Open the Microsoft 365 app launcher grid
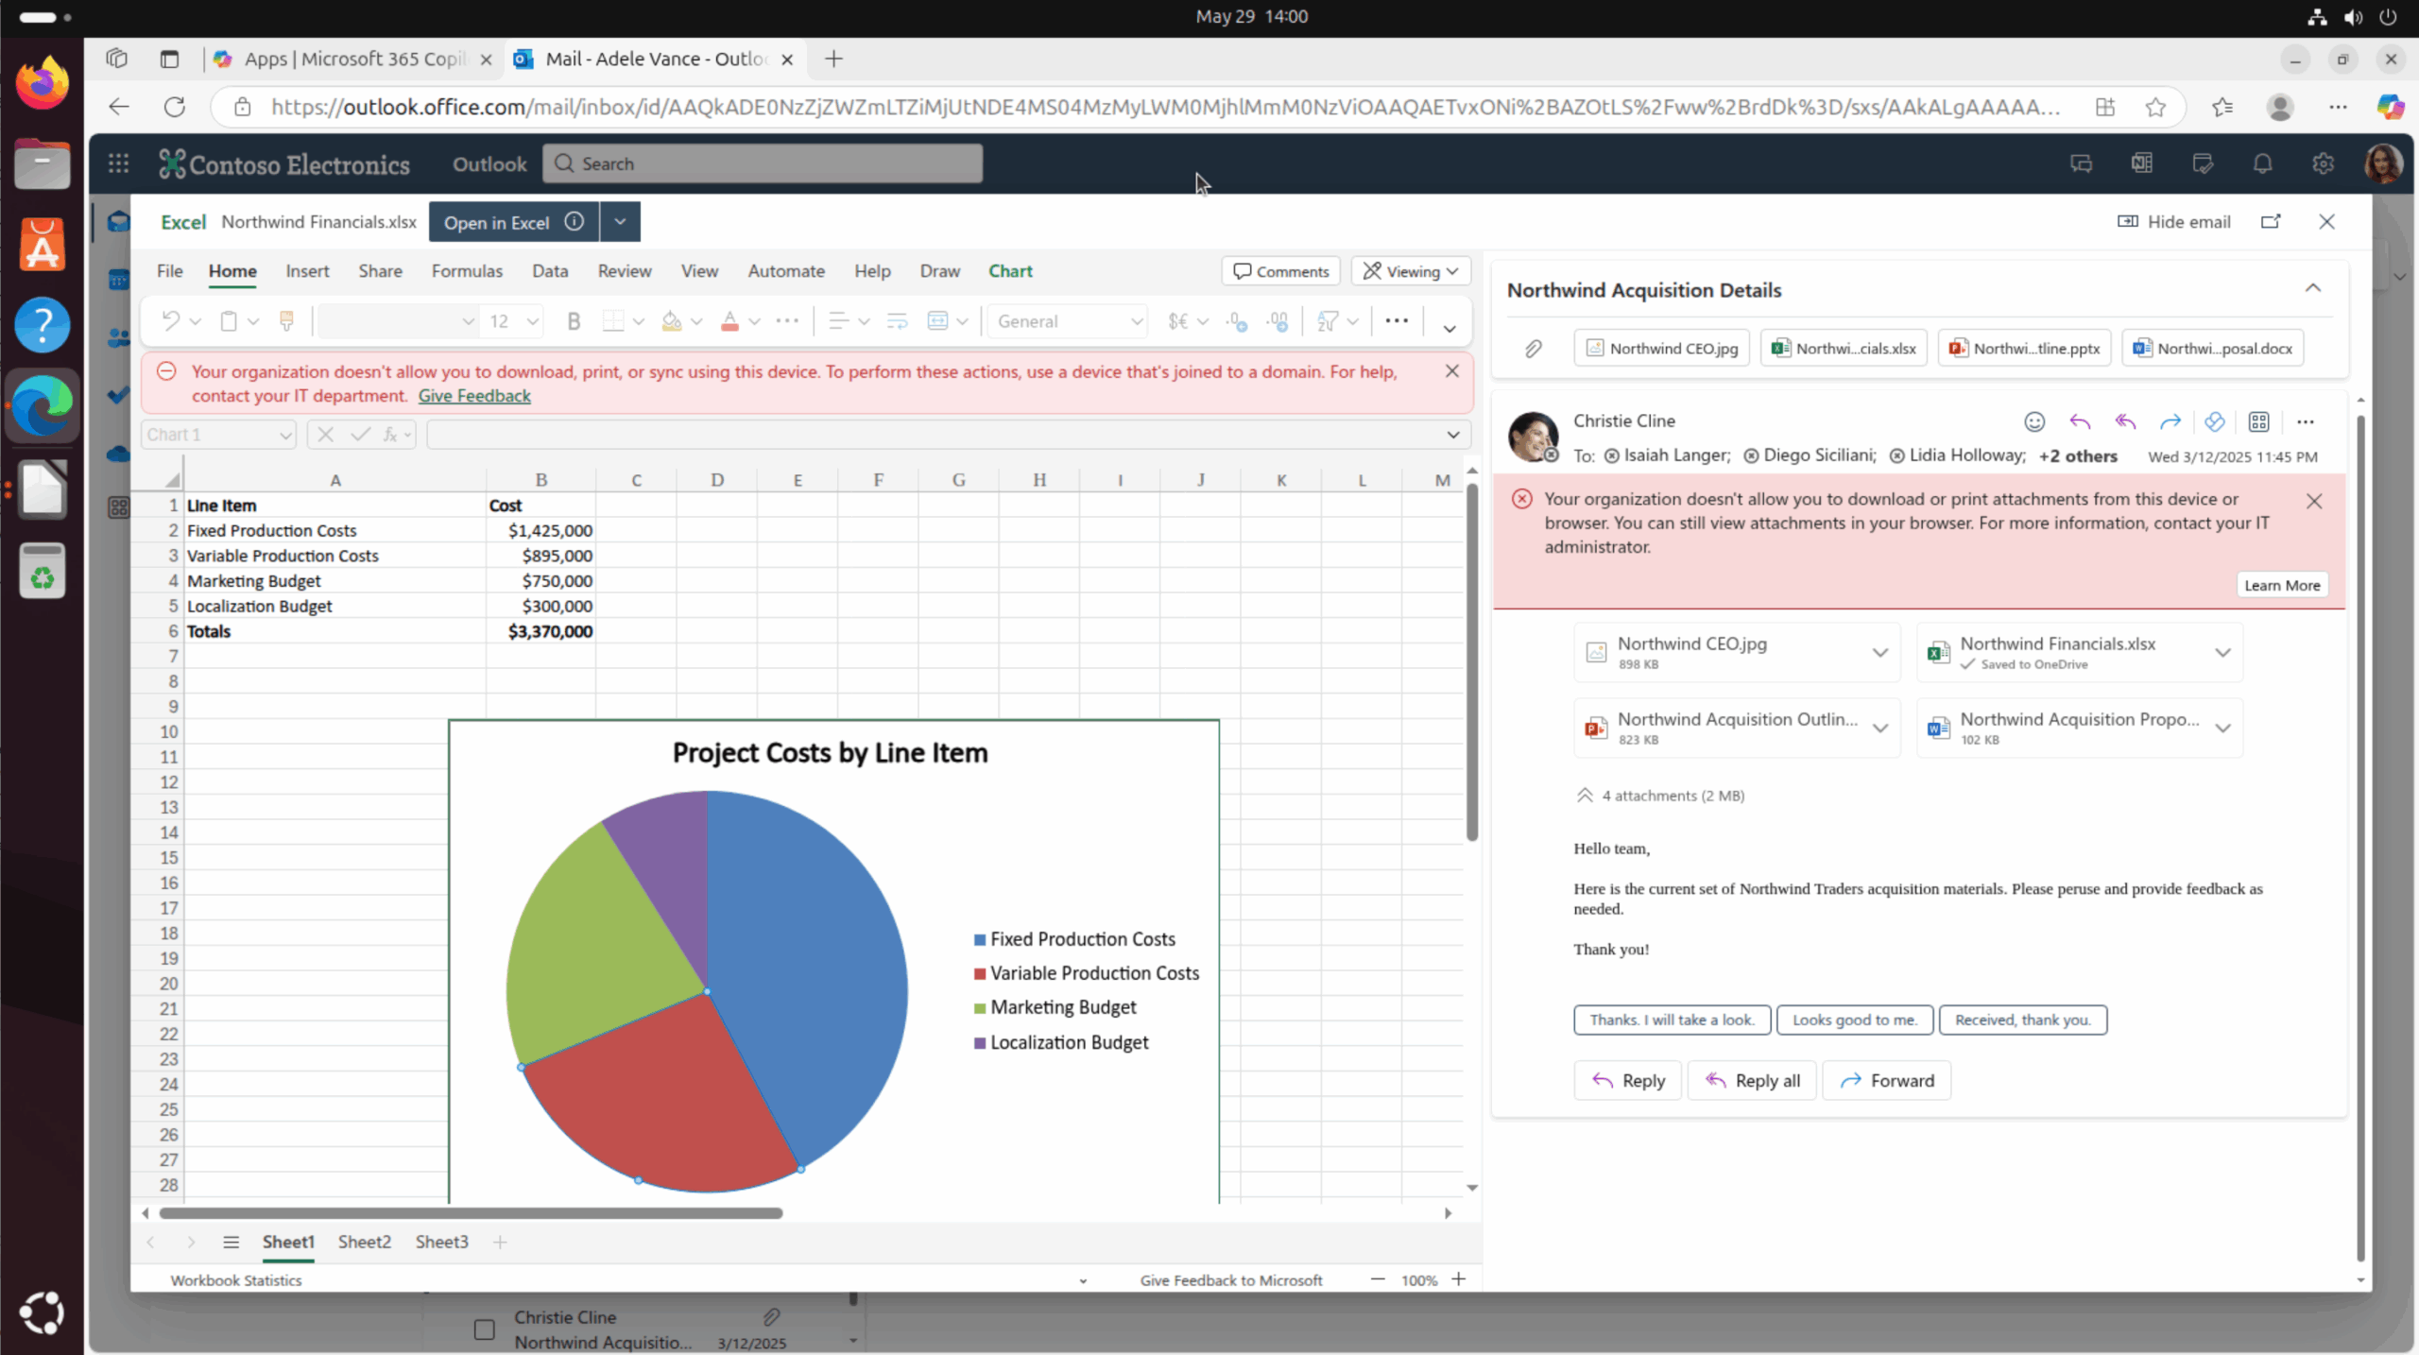Viewport: 2419px width, 1355px height. (118, 163)
